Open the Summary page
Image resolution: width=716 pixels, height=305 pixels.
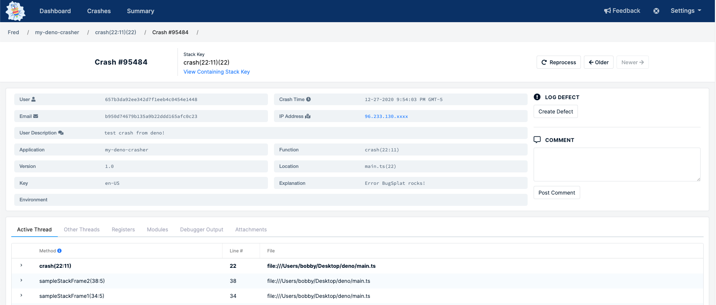[x=141, y=11]
